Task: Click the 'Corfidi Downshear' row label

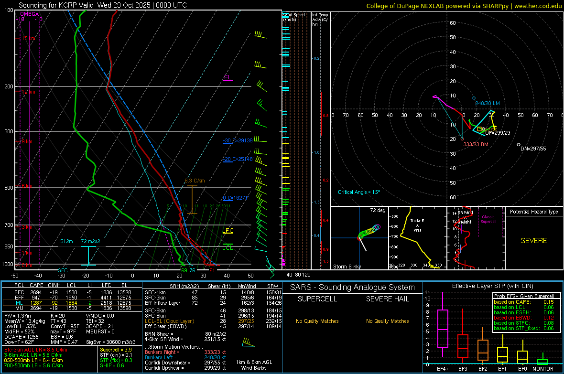Action: coord(168,363)
